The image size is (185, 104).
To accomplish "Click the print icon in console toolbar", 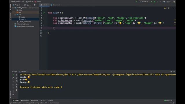I will coord(17,87).
